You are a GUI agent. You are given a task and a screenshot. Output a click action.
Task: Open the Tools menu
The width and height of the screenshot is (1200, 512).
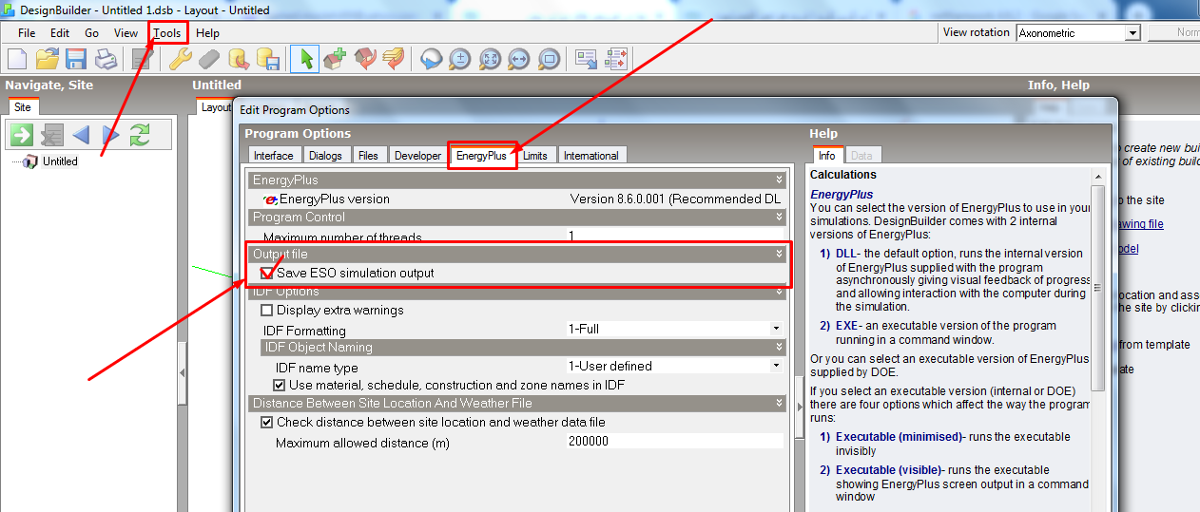[x=167, y=32]
